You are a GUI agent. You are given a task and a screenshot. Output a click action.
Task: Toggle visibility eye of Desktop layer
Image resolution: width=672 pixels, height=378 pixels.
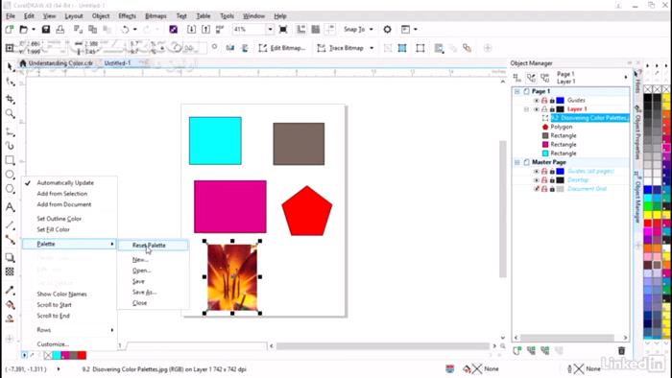point(536,179)
